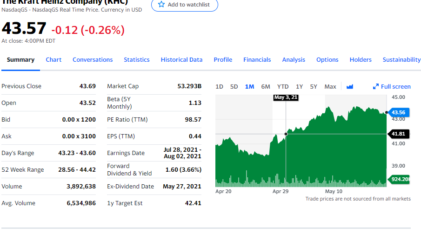Click the 39.00 chart price axis label

click(x=398, y=166)
